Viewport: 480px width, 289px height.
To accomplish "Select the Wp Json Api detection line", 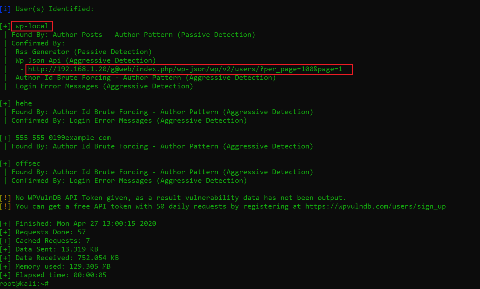I will coord(86,60).
